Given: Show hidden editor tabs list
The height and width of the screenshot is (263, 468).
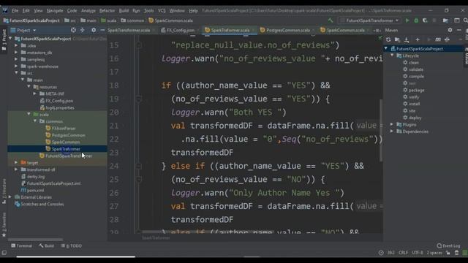Looking at the screenshot, I should [x=377, y=30].
